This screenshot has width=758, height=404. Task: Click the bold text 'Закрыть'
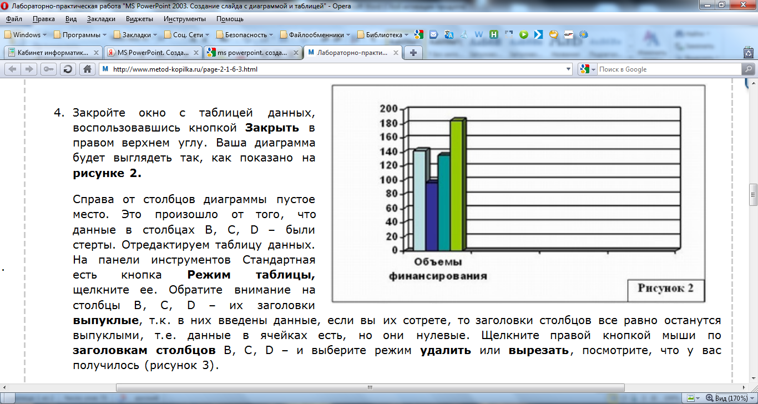[x=272, y=128]
